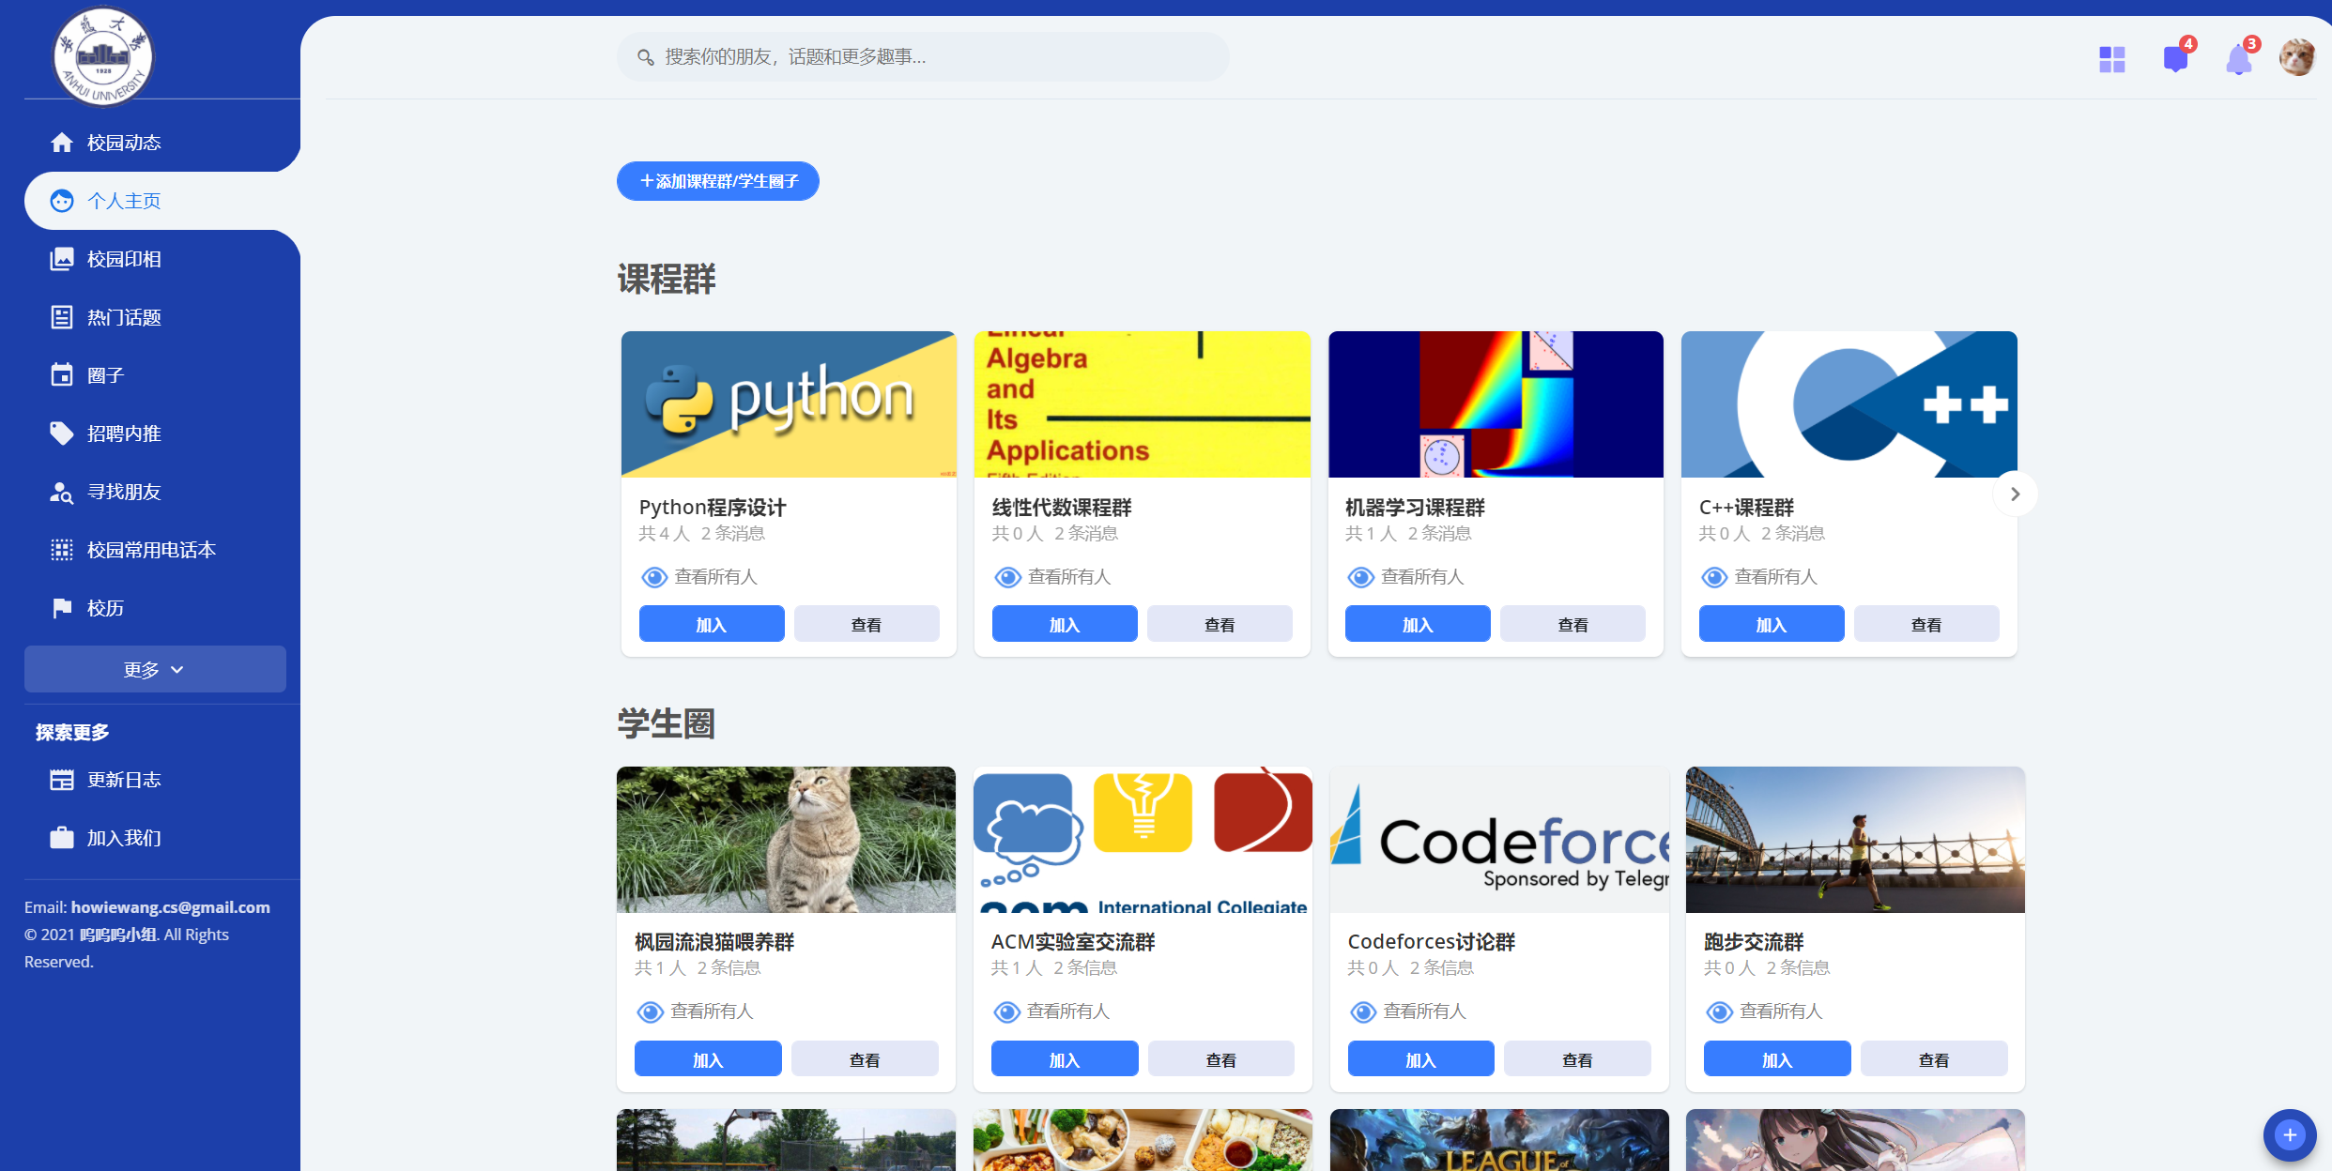Click the magnifier icon in search bar
2332x1171 pixels.
pyautogui.click(x=645, y=57)
